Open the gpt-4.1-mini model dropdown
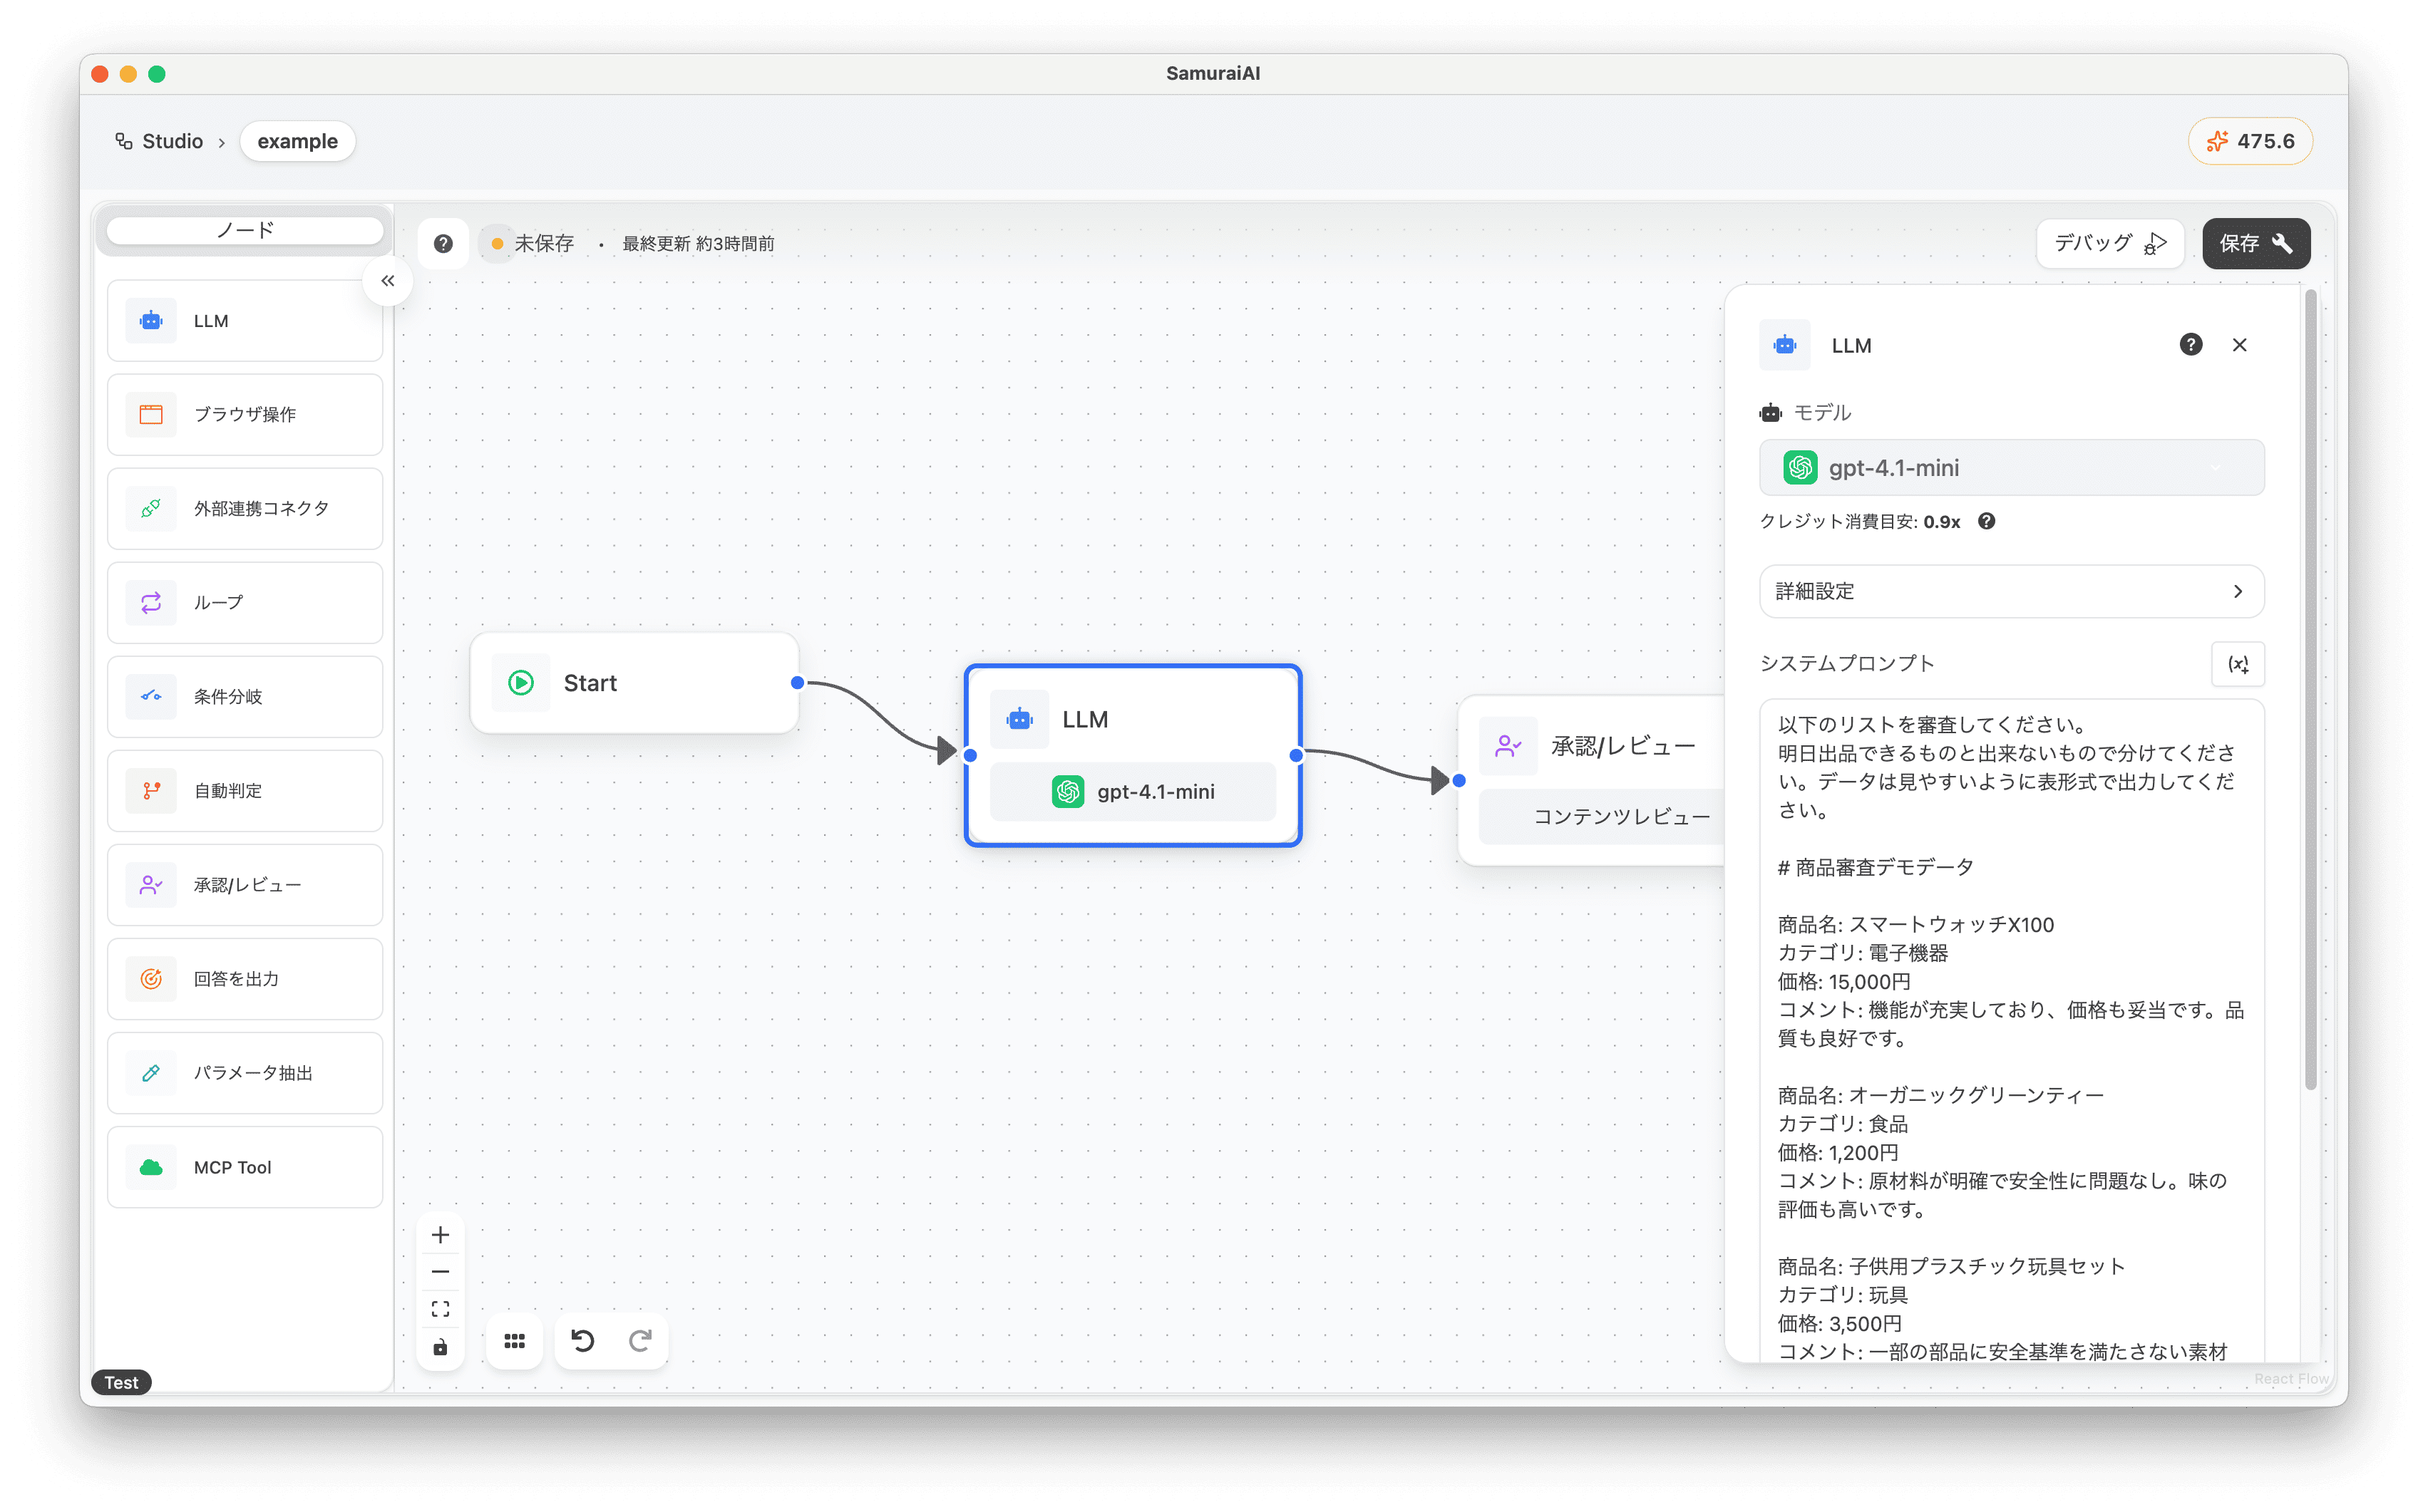This screenshot has height=1512, width=2428. [2011, 468]
